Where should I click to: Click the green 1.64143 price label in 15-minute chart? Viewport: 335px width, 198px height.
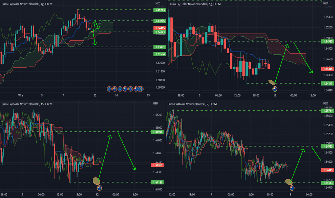(x=157, y=183)
